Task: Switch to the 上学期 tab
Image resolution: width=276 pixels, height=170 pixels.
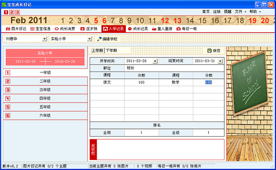Action: tap(97, 51)
